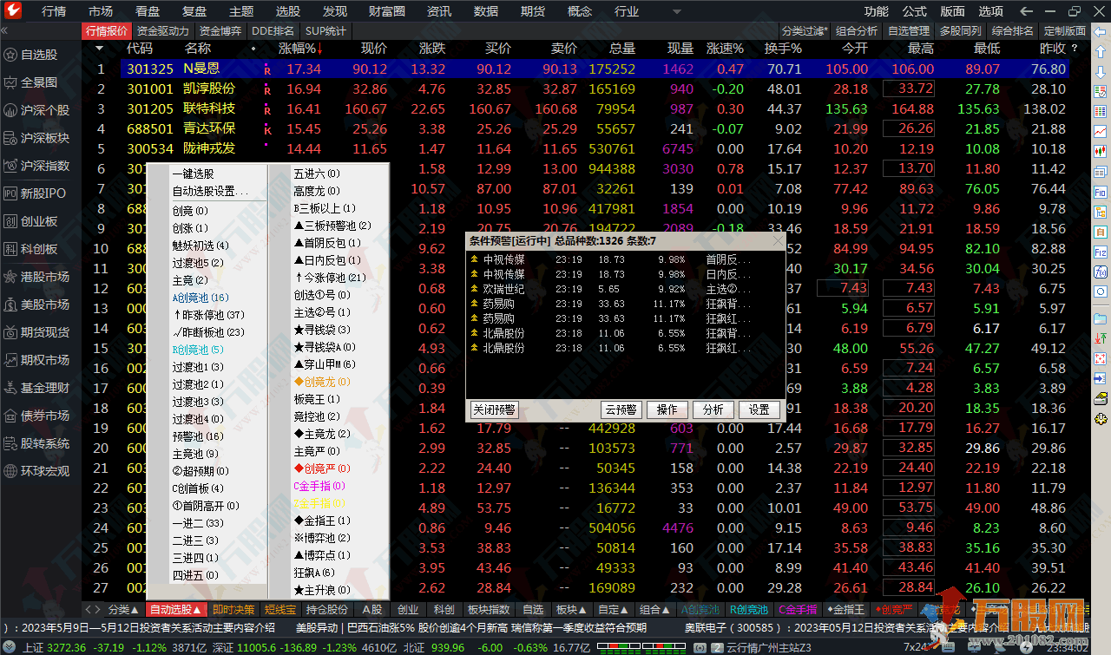Select 一键选股 in the popup menu
The image size is (1111, 655).
tap(193, 174)
